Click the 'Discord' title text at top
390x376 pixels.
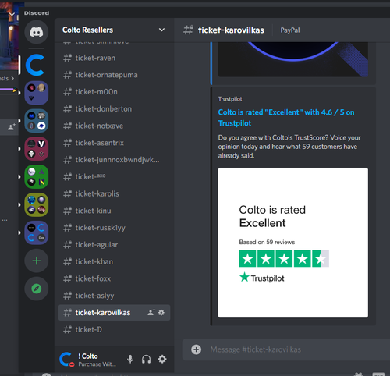[37, 13]
